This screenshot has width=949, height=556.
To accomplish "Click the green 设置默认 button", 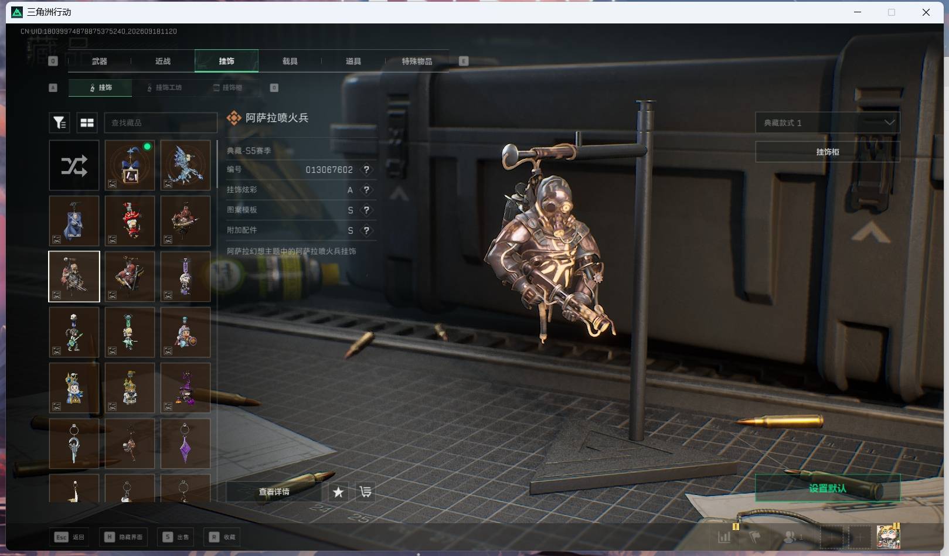I will 827,488.
